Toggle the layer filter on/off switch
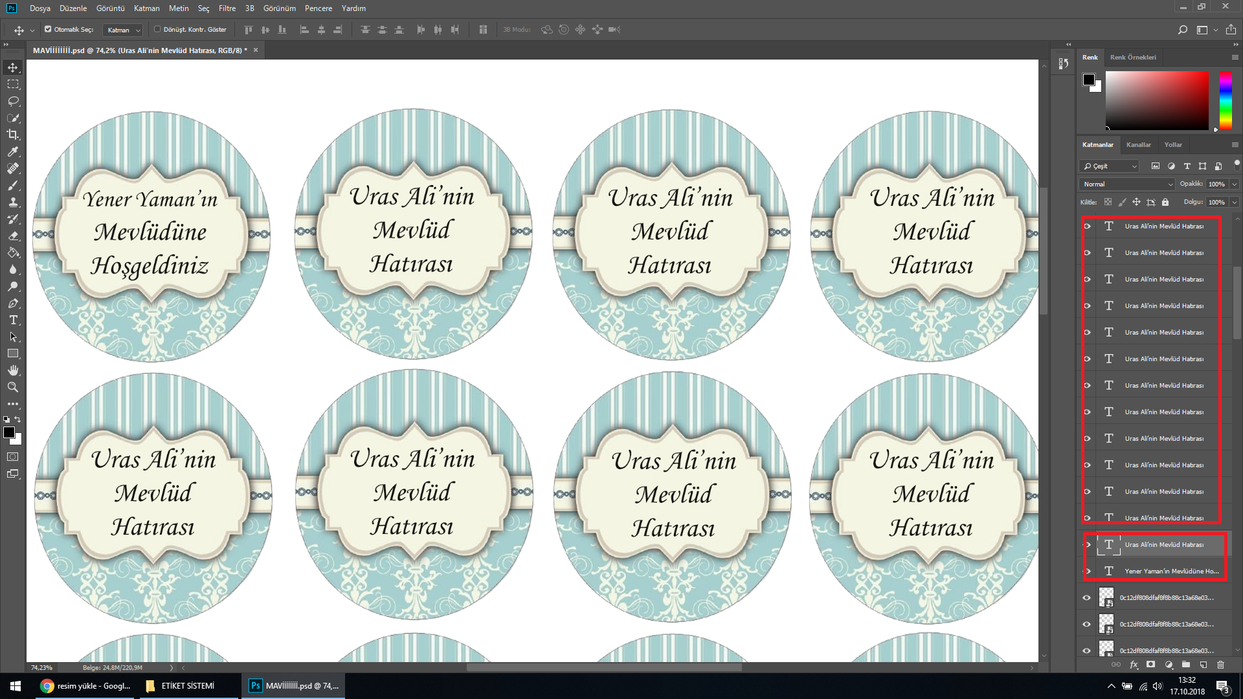Image resolution: width=1243 pixels, height=699 pixels. [x=1236, y=164]
